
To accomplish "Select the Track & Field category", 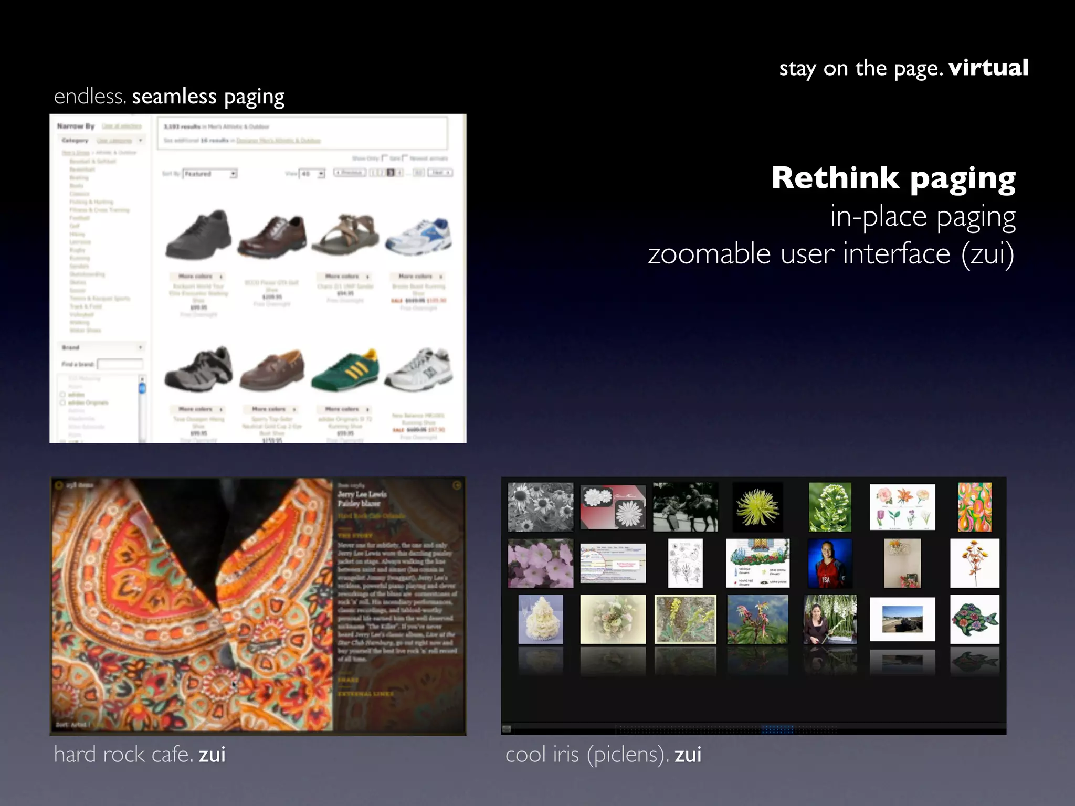I will click(x=86, y=306).
